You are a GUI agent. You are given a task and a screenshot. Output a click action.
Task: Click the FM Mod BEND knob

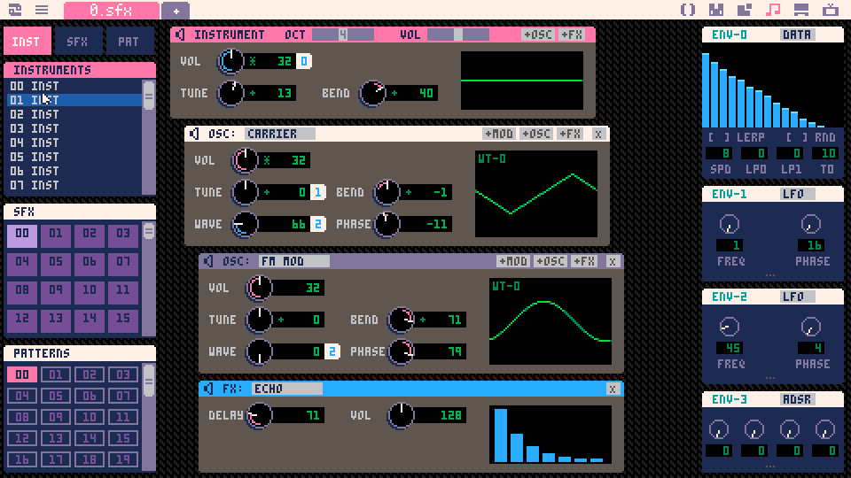tap(401, 320)
